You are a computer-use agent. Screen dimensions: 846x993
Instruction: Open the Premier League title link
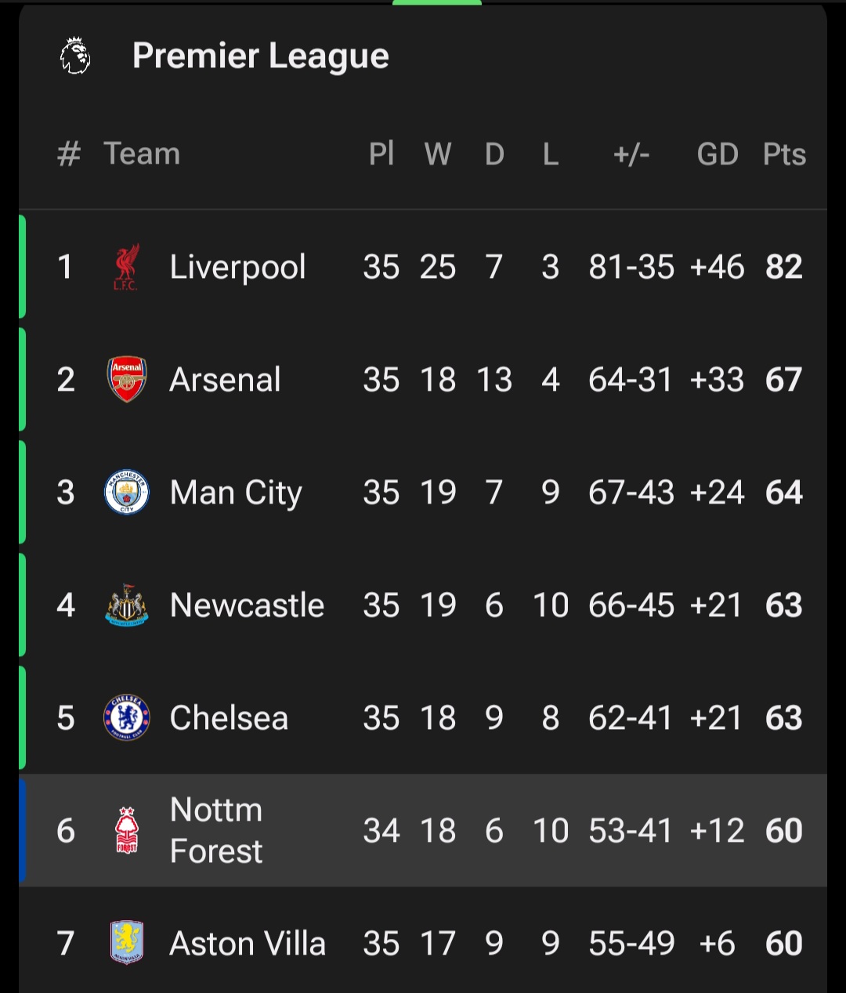coord(261,56)
